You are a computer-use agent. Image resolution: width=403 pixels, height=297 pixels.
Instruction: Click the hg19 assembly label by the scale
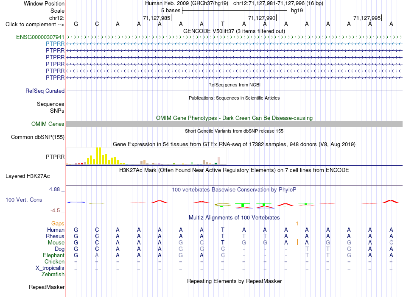pos(297,11)
